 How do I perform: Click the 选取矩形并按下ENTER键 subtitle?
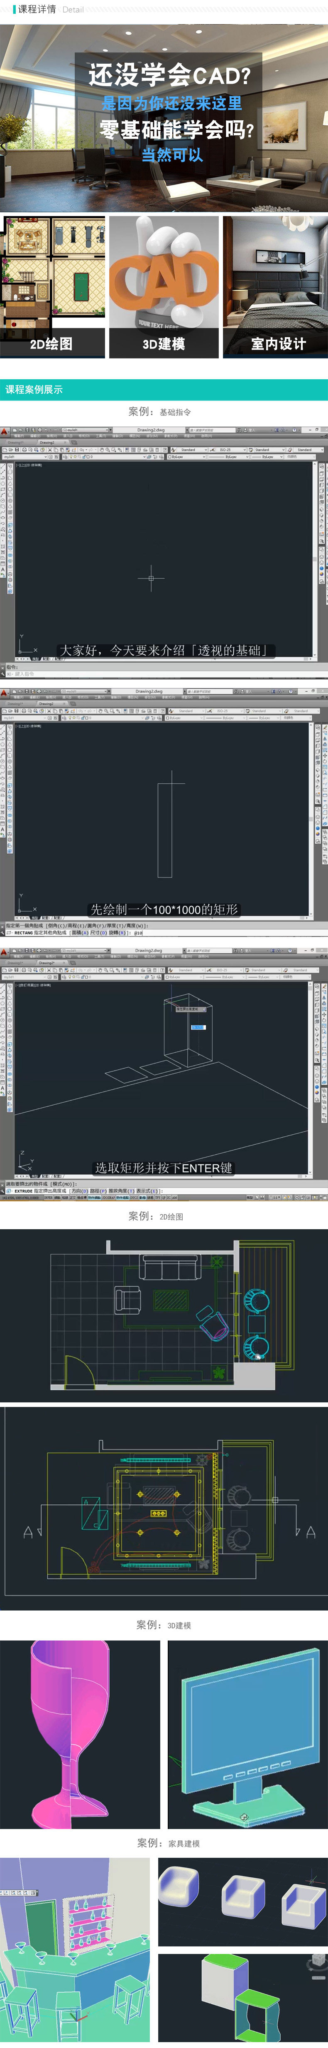tap(164, 1168)
